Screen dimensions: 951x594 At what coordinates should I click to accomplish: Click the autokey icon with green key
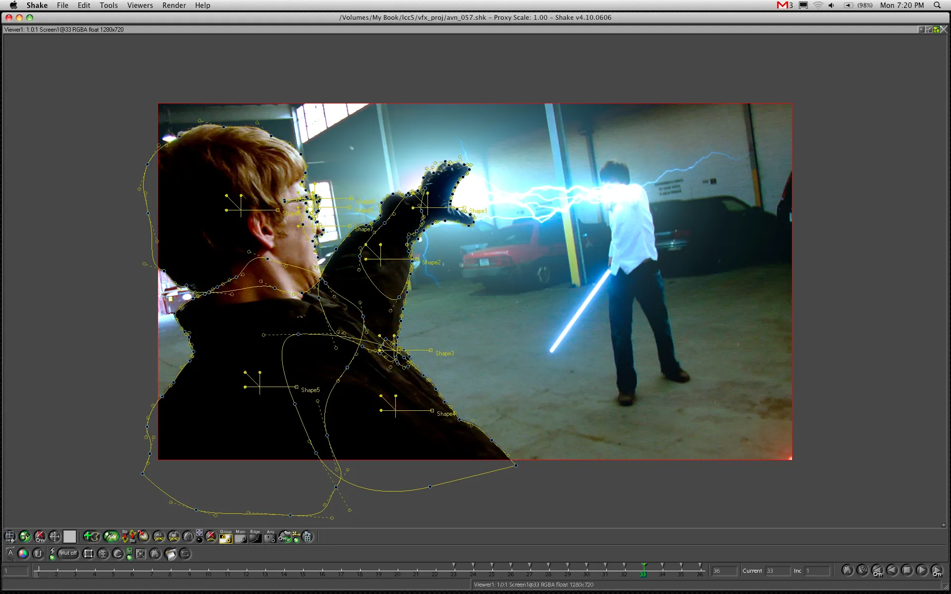(25, 537)
